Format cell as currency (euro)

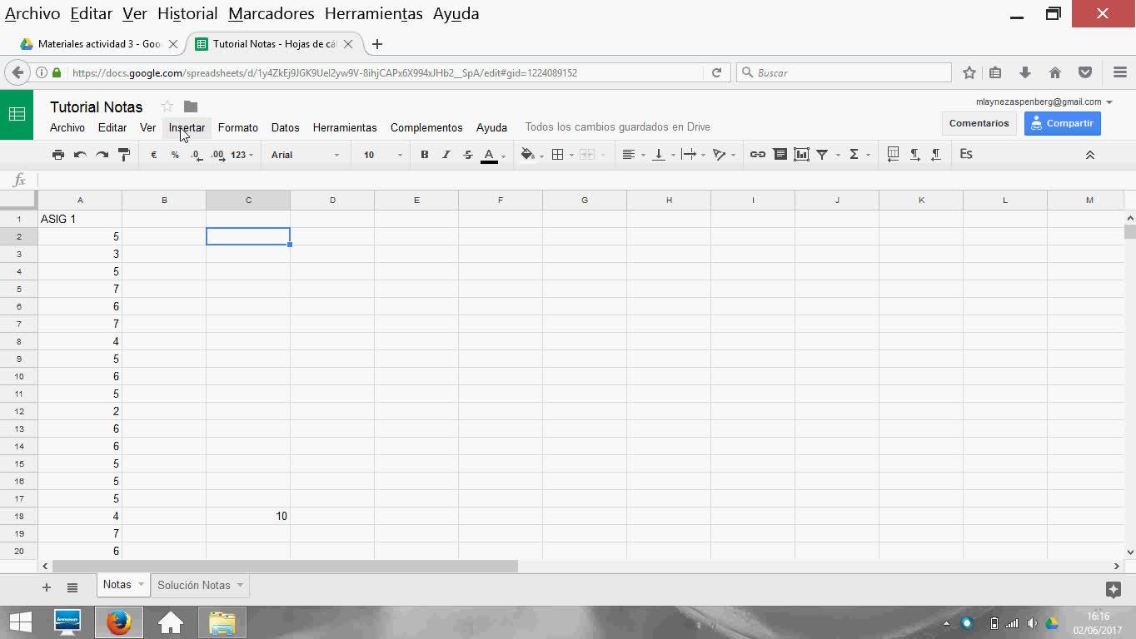pyautogui.click(x=154, y=155)
